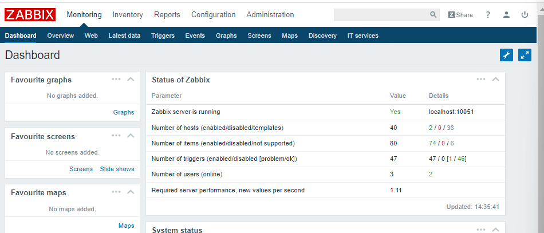Click 'No graphs added.' text
Screen dimensions: 544x233
click(x=73, y=96)
